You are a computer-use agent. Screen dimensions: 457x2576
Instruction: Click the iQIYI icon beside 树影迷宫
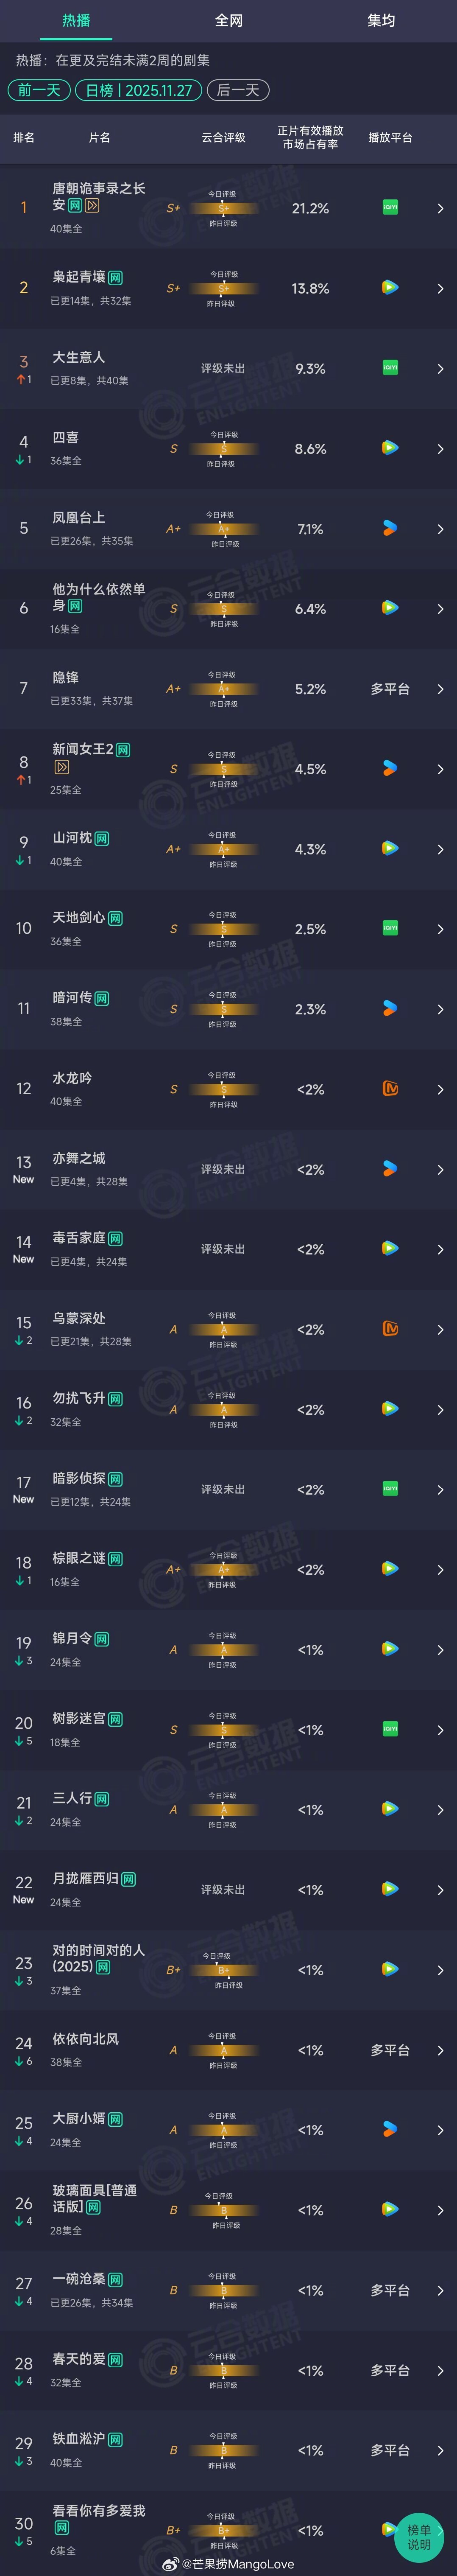(x=390, y=1728)
